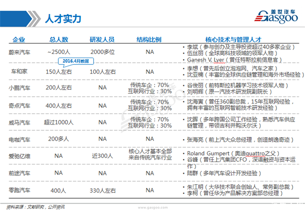Click the bullet line starting with '沈晖'
Image resolution: width=305 pixels, height=210 pixels.
pos(239,122)
